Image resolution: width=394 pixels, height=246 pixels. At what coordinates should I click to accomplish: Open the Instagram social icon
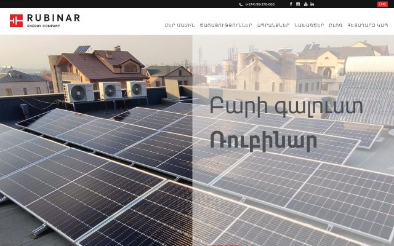[x=298, y=4]
